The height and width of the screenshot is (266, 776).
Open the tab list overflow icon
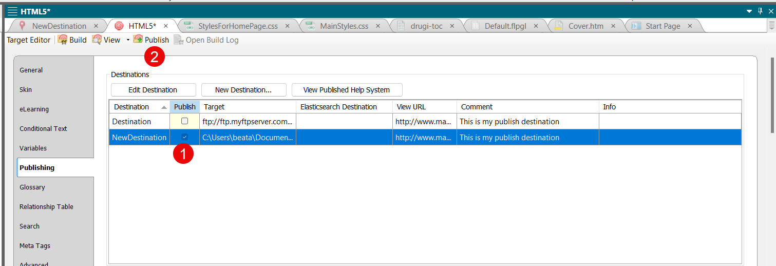click(x=771, y=26)
